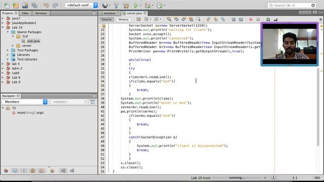Open the default configuration dropdown

(x=82, y=5)
